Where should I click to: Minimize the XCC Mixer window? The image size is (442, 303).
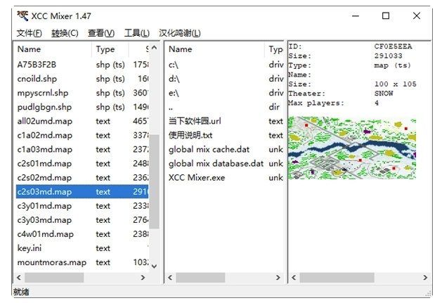coord(356,15)
